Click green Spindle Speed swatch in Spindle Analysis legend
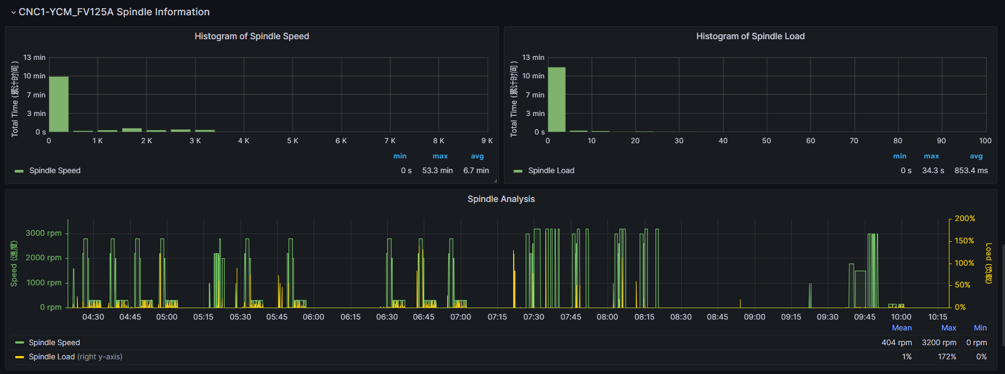The image size is (1005, 374). tap(20, 342)
